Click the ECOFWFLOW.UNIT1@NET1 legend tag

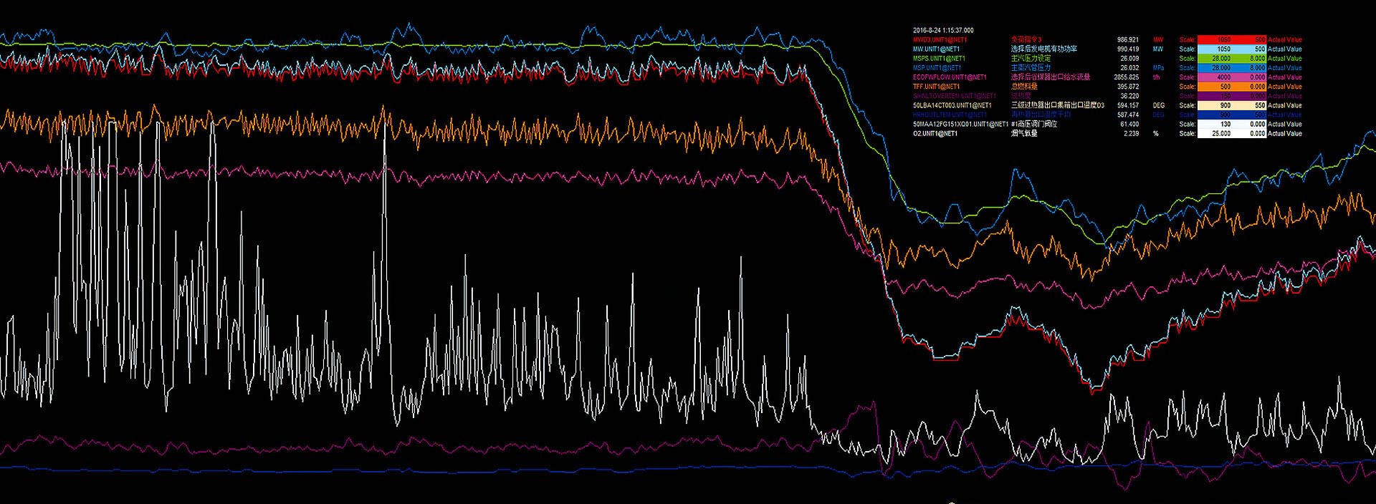tap(949, 77)
